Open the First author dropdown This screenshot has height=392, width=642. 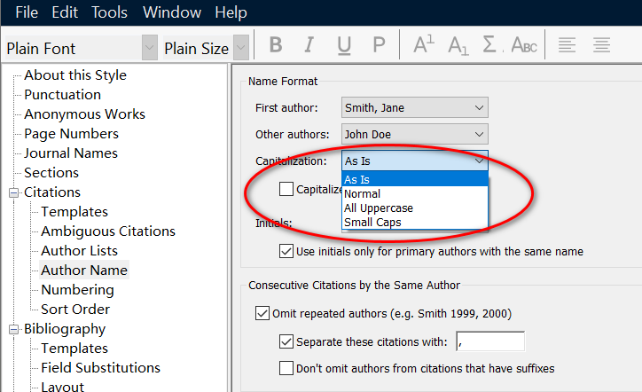point(415,108)
